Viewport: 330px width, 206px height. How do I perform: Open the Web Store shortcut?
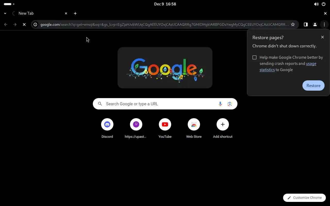(194, 128)
